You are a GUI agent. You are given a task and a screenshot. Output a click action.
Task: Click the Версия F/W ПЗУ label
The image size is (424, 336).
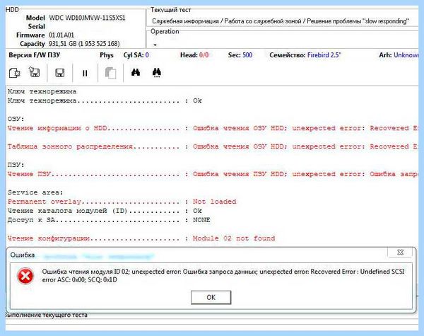pos(35,55)
